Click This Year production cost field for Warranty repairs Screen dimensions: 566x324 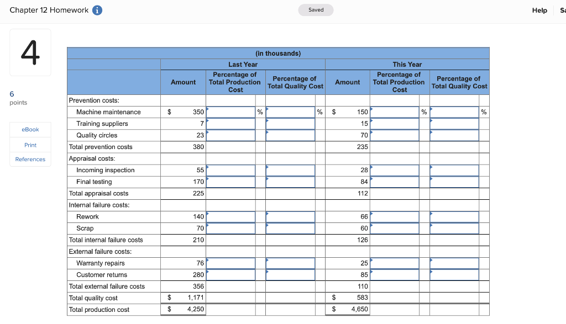pos(395,263)
